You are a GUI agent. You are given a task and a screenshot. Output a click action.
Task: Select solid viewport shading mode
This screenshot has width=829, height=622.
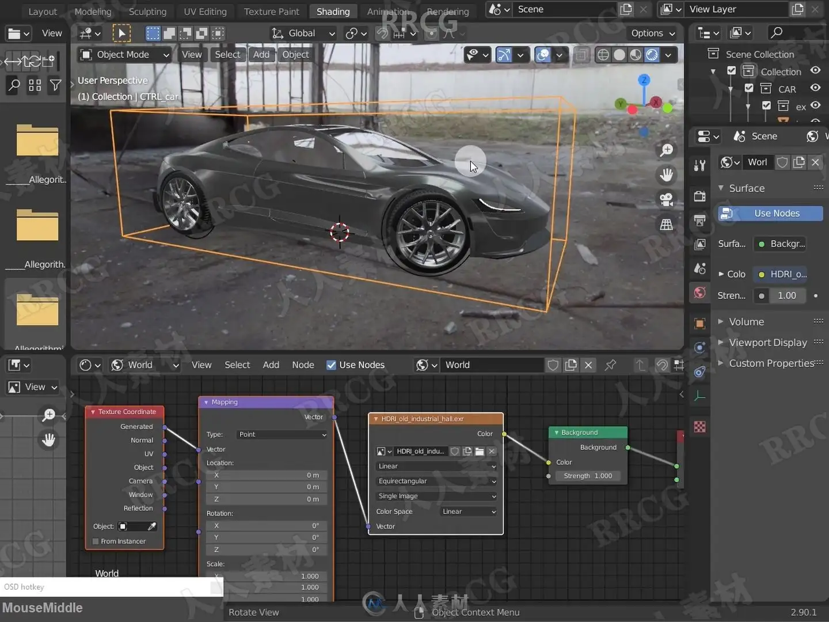(619, 55)
